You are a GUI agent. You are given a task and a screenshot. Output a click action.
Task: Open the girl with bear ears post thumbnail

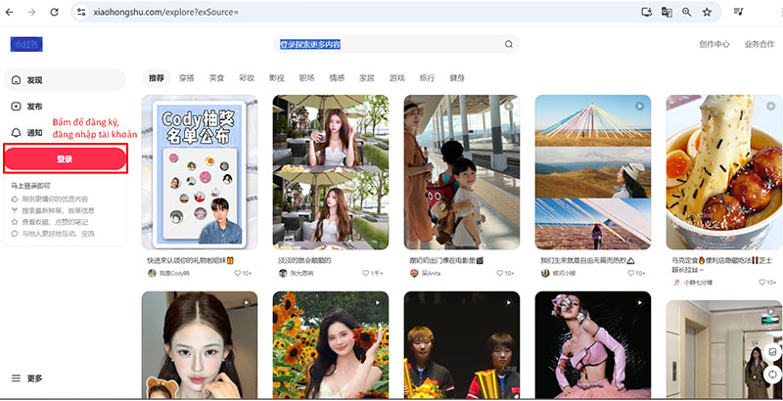click(x=200, y=344)
